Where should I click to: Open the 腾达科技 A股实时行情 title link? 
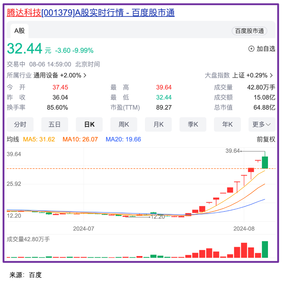click(x=91, y=13)
